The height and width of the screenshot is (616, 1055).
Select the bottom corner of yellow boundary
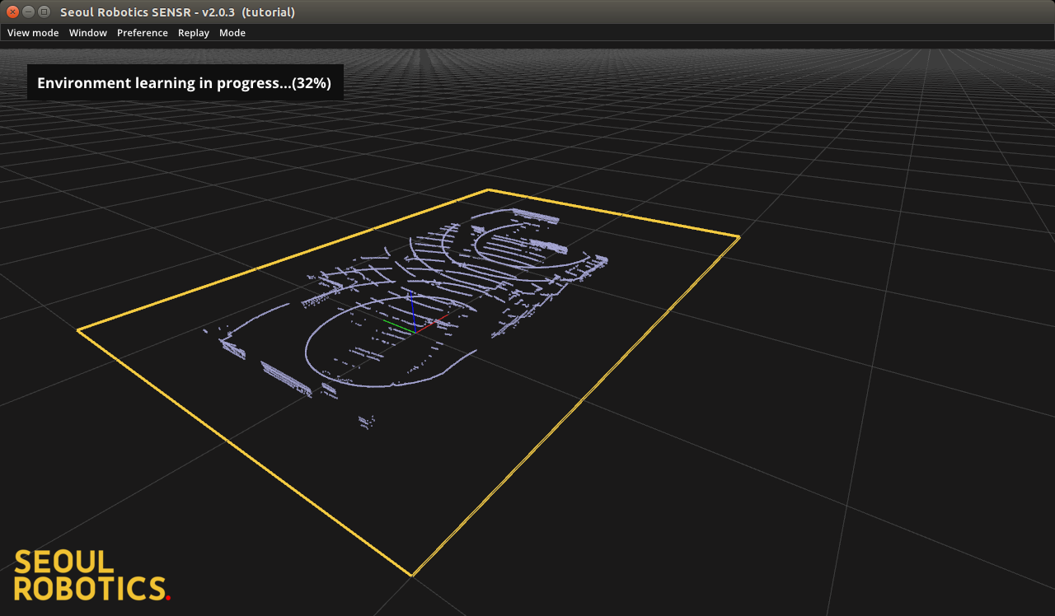[x=411, y=575]
